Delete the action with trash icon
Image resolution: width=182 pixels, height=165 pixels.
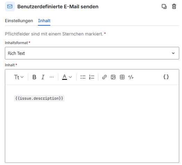174,7
